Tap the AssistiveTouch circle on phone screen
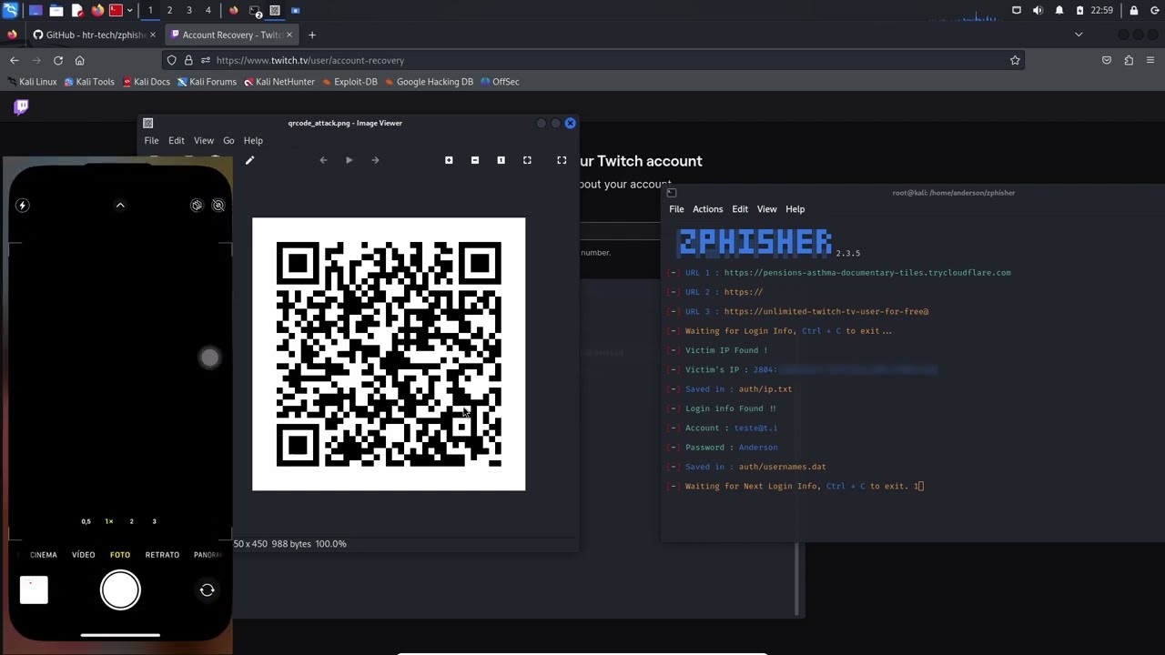 [x=209, y=358]
